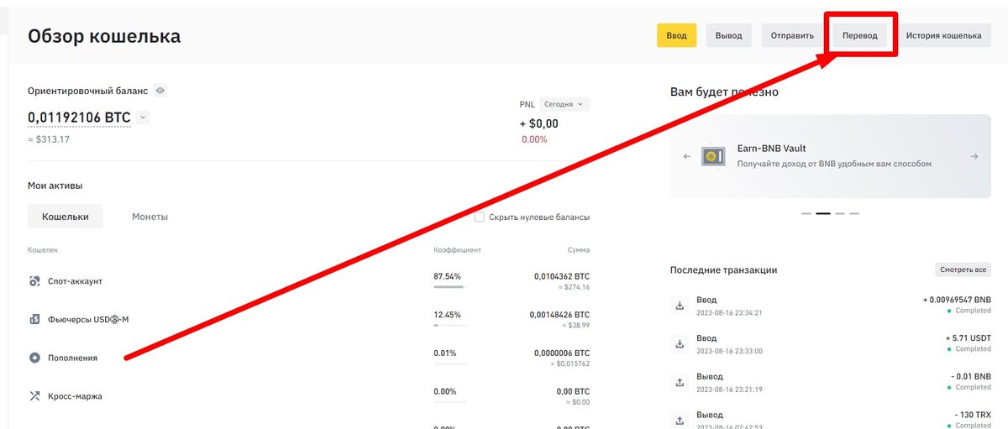Enable Скрыть нулевые балансы checkbox

coord(480,217)
